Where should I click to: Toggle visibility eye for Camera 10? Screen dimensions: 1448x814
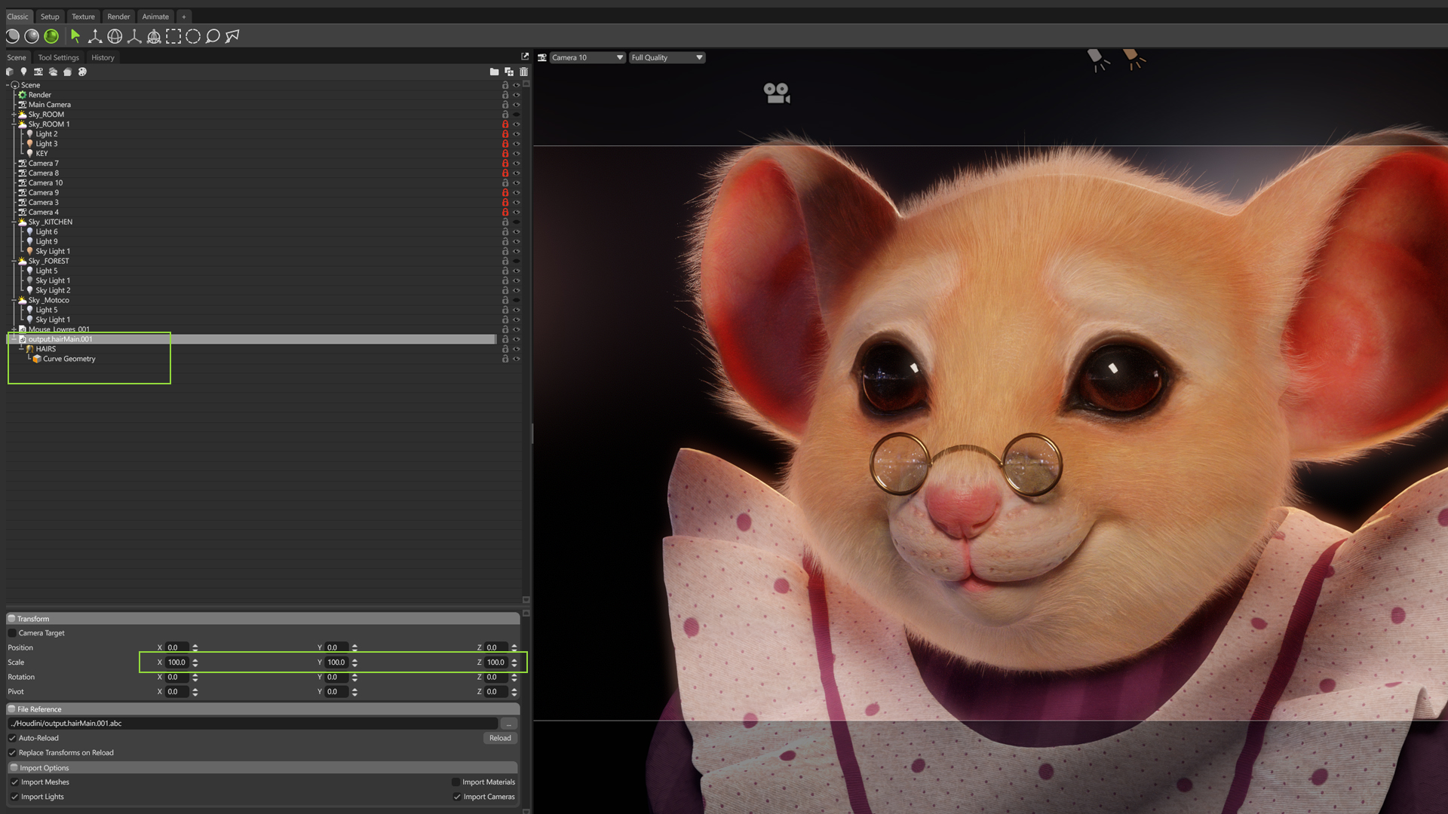[x=517, y=183]
